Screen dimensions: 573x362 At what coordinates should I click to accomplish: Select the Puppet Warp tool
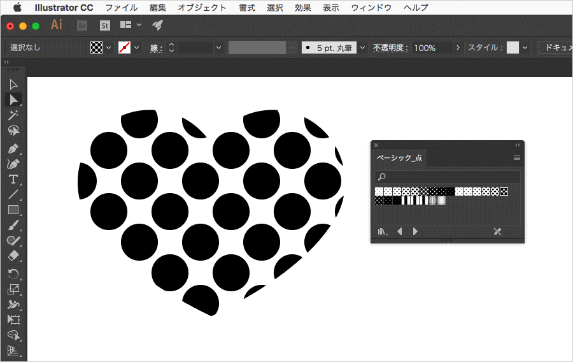pyautogui.click(x=13, y=305)
